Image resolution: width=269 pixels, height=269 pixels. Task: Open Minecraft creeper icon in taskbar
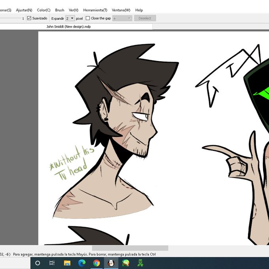[x=140, y=263]
